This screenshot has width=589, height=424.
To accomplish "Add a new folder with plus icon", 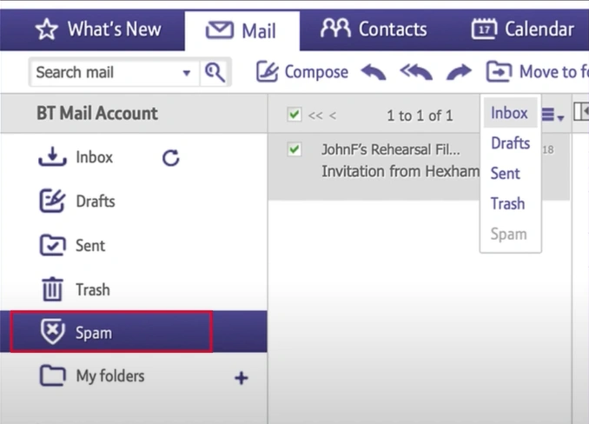I will pos(242,378).
